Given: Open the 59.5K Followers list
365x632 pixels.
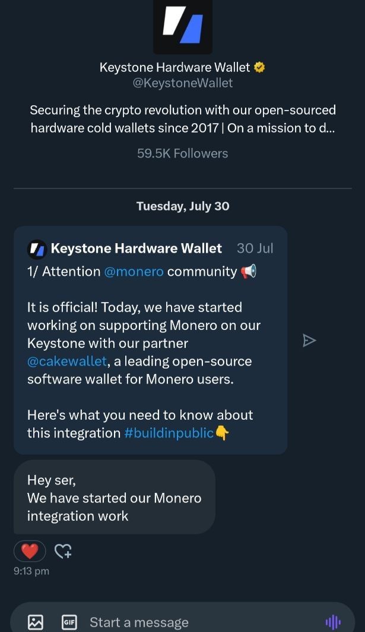Looking at the screenshot, I should point(182,153).
